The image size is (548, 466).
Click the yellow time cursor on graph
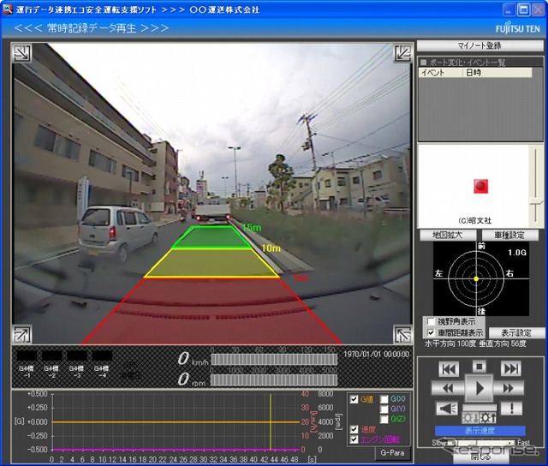(271, 421)
